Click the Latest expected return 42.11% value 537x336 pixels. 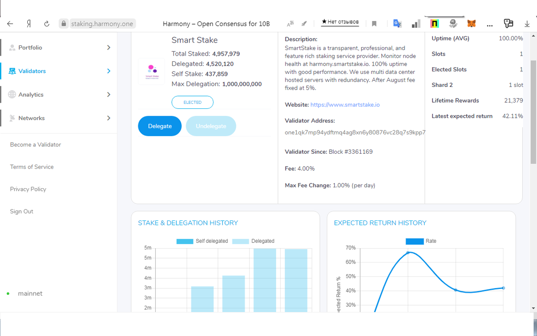pos(512,116)
